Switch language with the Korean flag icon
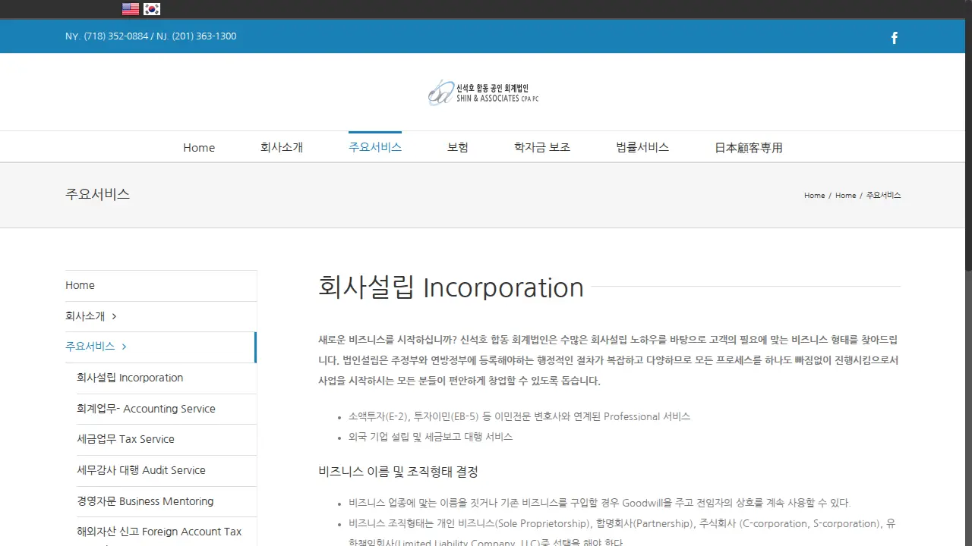The image size is (972, 546). pos(152,9)
